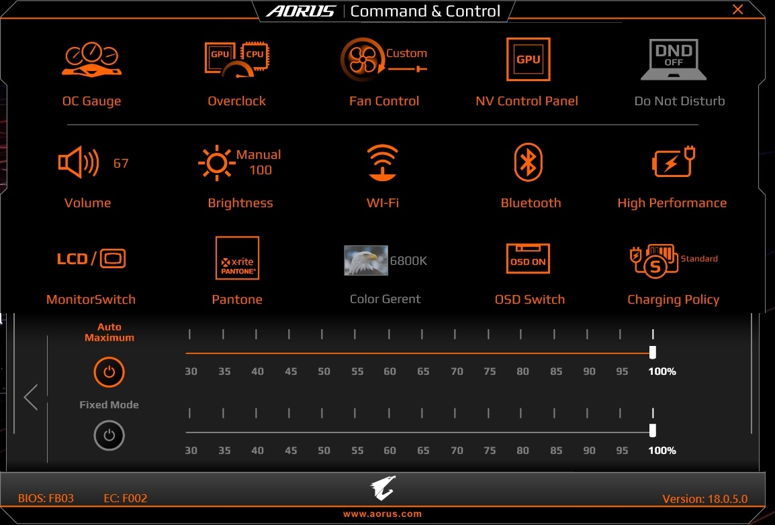Toggle the Bluetooth icon
The width and height of the screenshot is (775, 525).
528,162
